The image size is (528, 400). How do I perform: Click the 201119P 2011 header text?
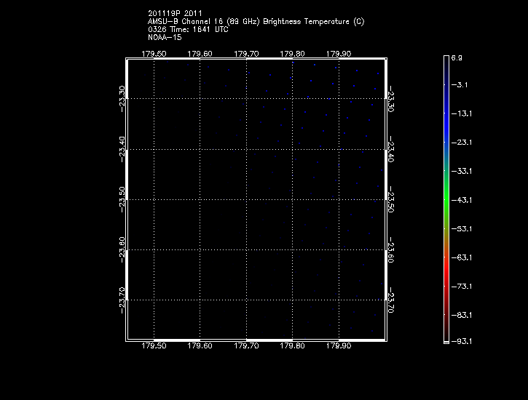175,13
